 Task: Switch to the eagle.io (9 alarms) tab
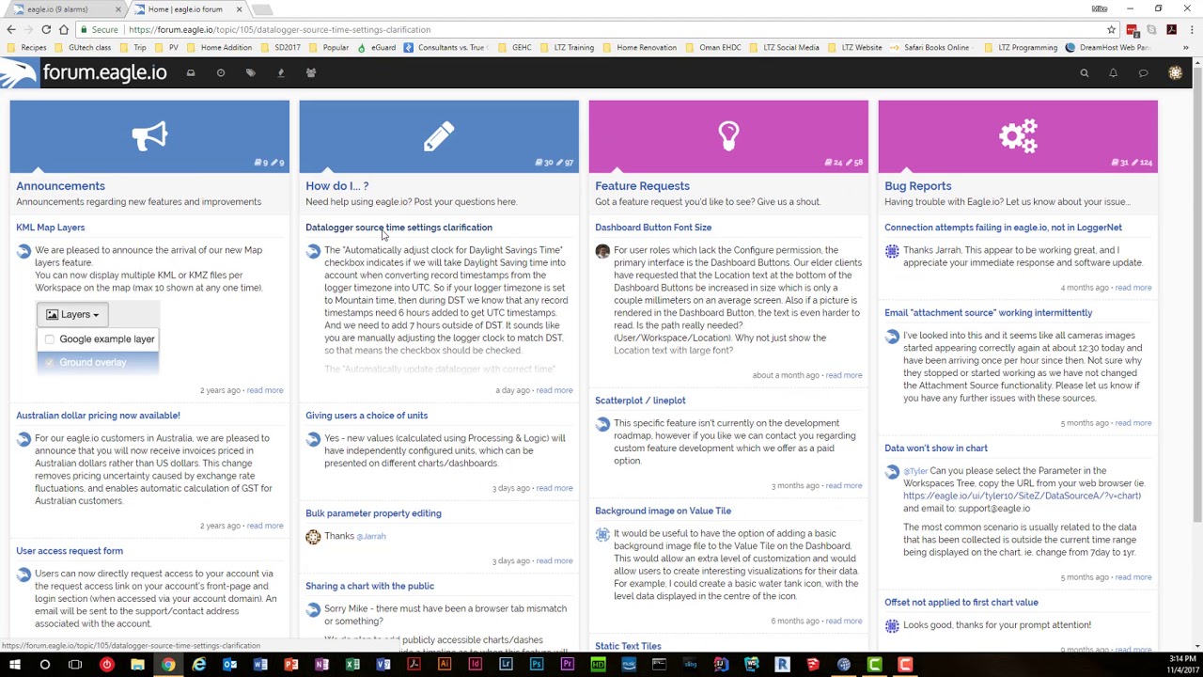66,9
